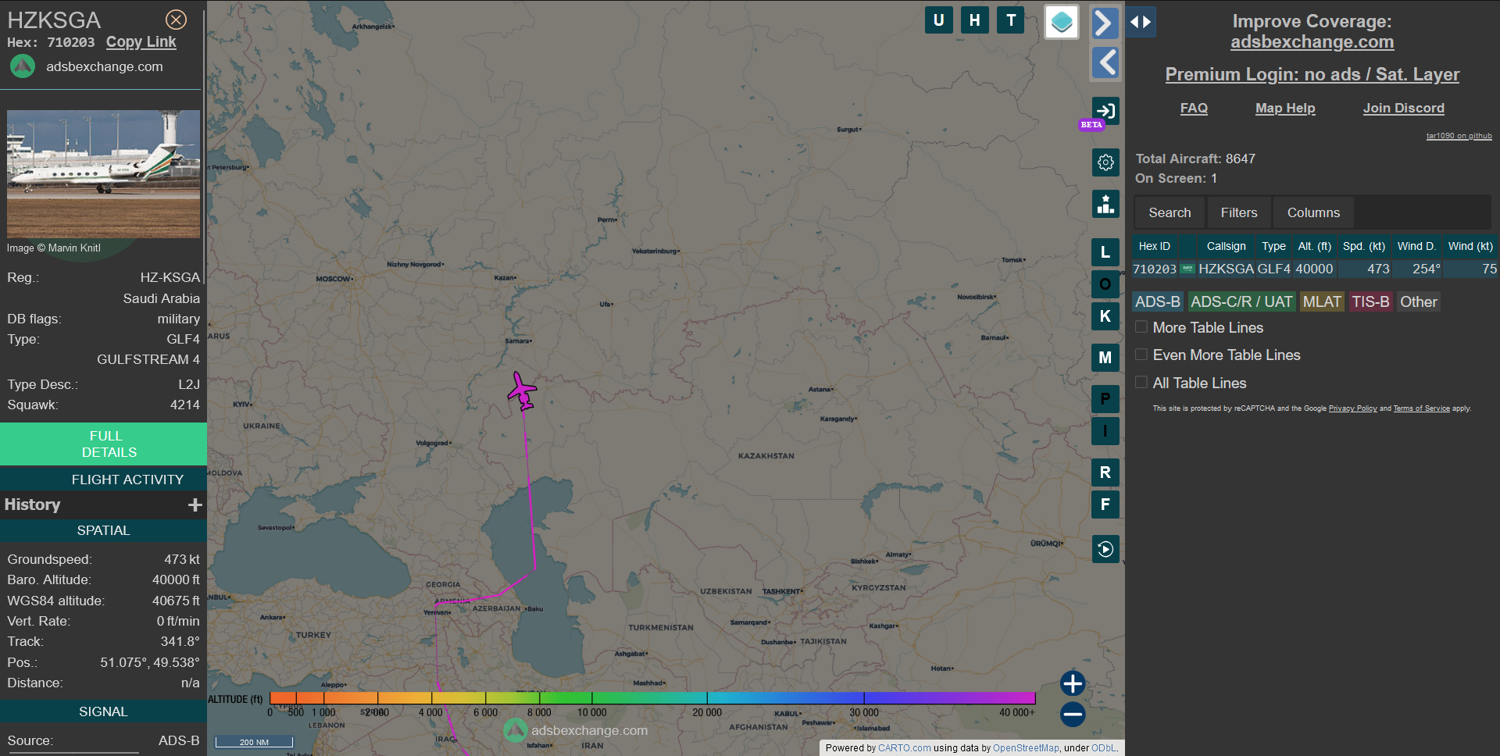Open OpenStreetMap attribution link
Viewport: 1500px width, 756px height.
pyautogui.click(x=1026, y=748)
